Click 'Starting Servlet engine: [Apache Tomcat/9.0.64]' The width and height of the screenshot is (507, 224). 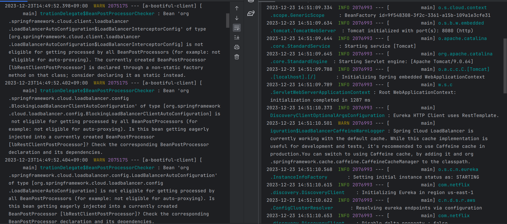406,61
